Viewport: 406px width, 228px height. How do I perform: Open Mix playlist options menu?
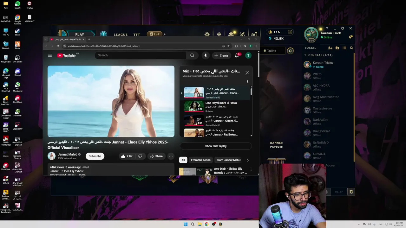pyautogui.click(x=247, y=81)
